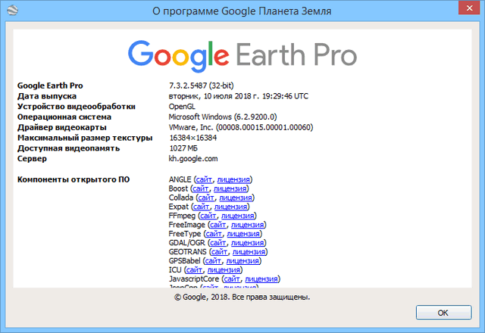
Task: Open FreeImage сайт link
Action: click(x=218, y=225)
